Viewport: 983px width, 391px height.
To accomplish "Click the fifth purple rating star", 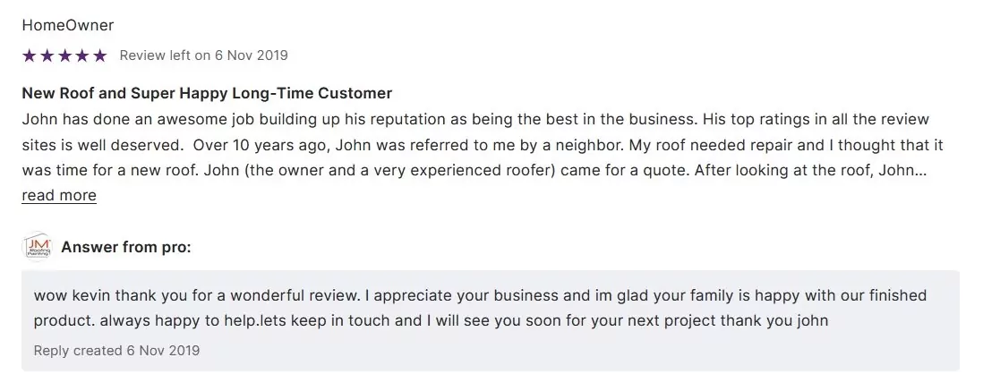I will (99, 55).
